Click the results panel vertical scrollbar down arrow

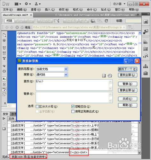pos(139,153)
